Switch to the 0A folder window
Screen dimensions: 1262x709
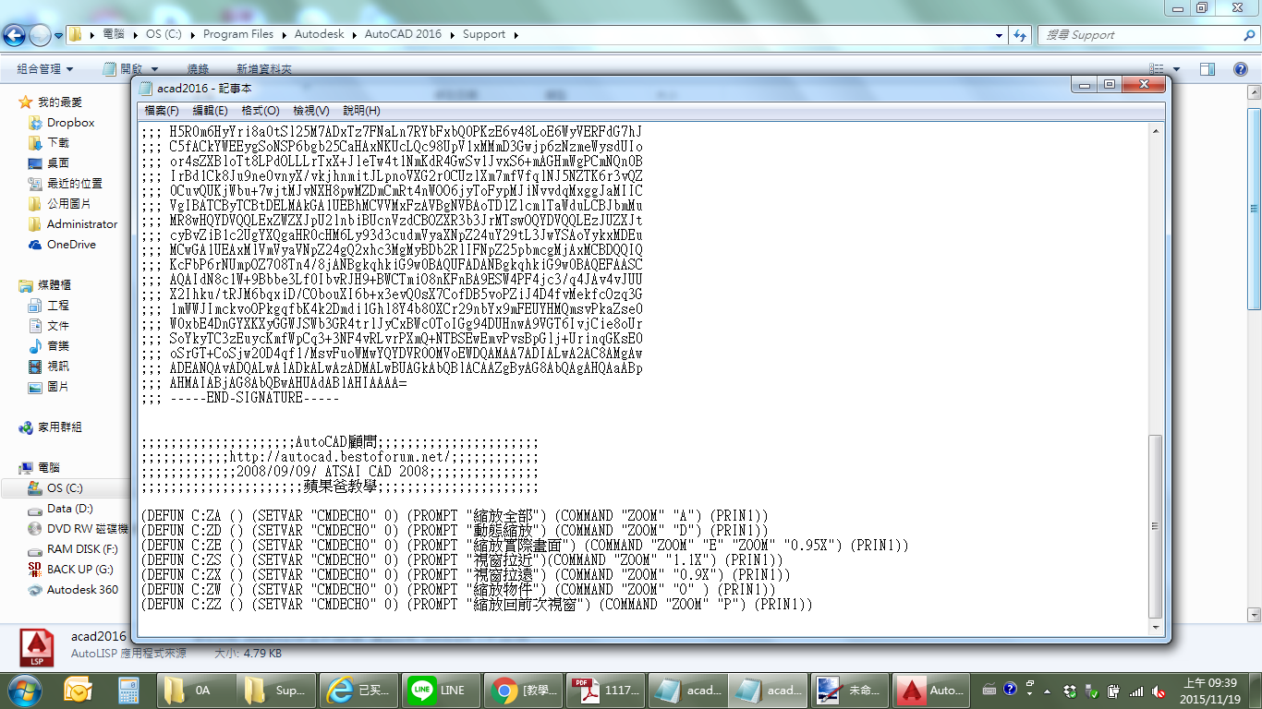tap(196, 690)
